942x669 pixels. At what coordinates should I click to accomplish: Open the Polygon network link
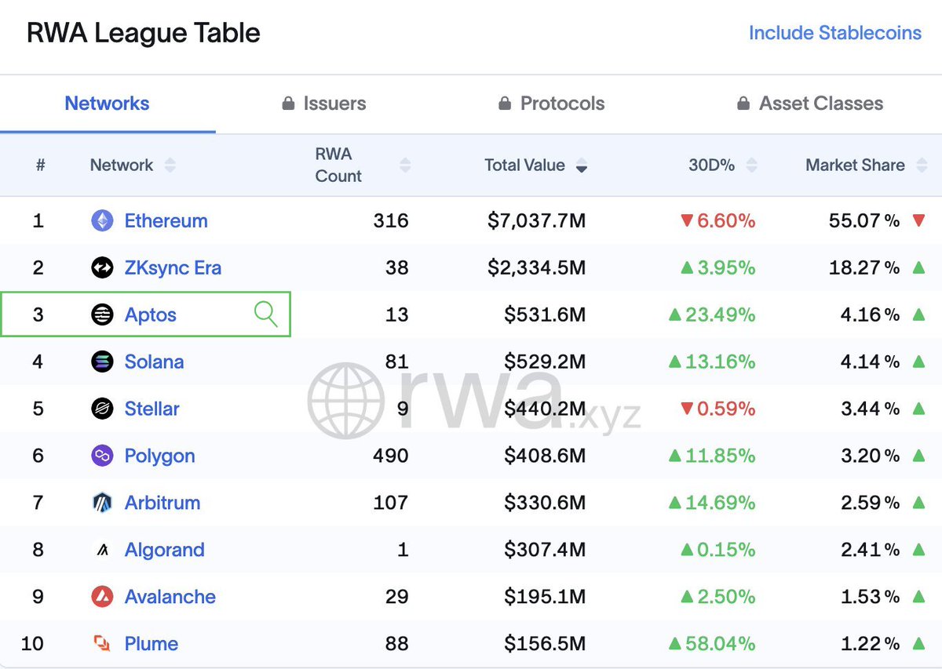click(x=160, y=456)
